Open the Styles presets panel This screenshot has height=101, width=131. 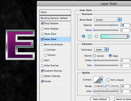55,12
